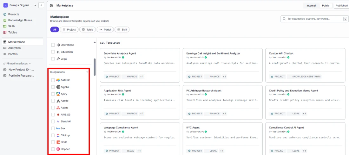Open the Application Risk Agent template
The image size is (349, 155).
coord(140,102)
